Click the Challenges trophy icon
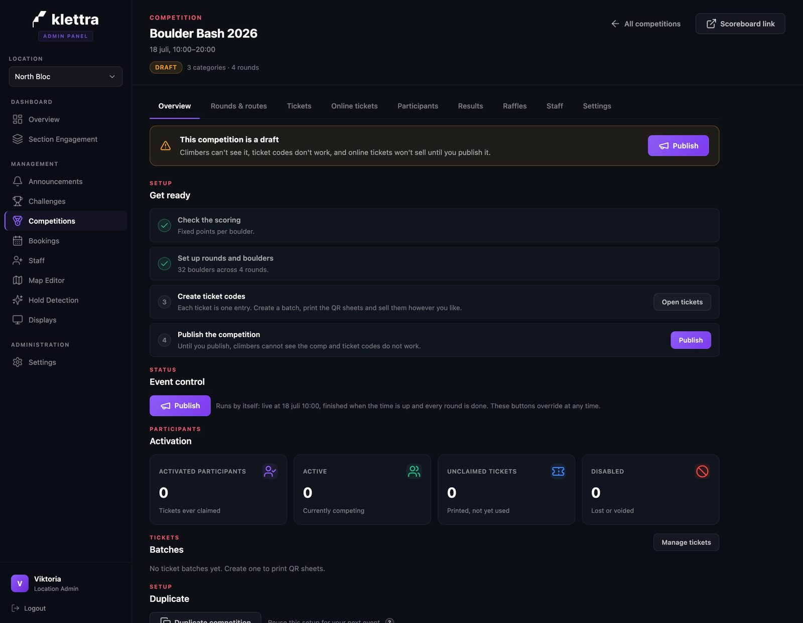The image size is (803, 623). pyautogui.click(x=18, y=201)
